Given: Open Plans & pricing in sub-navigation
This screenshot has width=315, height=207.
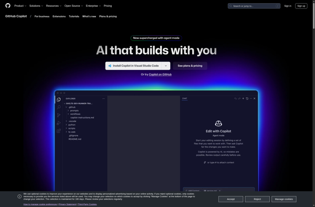Looking at the screenshot, I should click(x=108, y=16).
